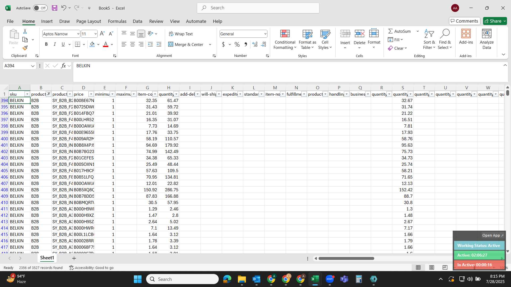
Task: Open the Insert ribbon tab
Action: pos(47,21)
